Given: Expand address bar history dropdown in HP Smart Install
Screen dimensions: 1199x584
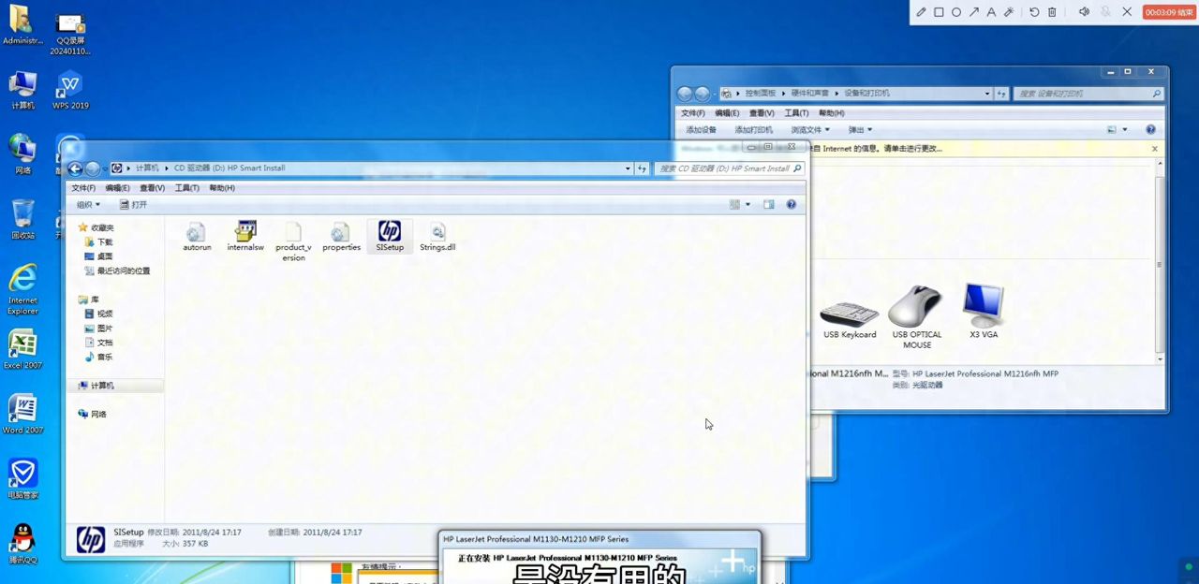Looking at the screenshot, I should coord(628,168).
